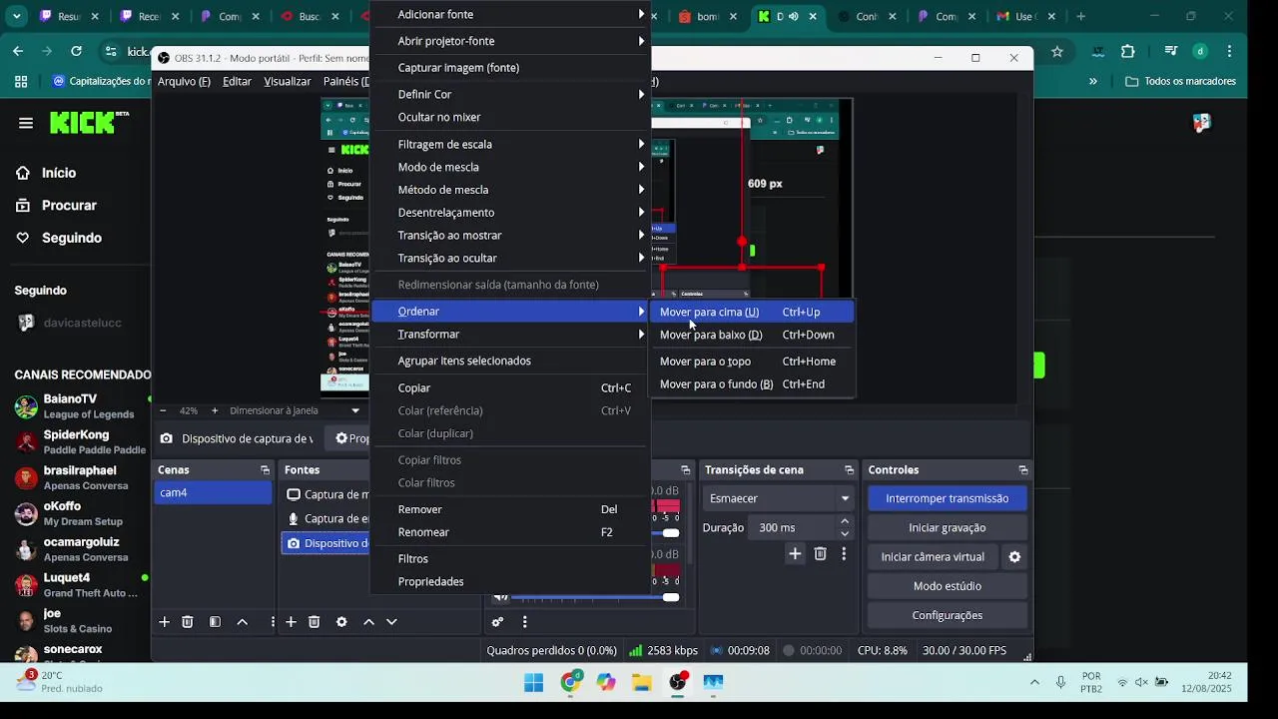Remove selected source with Fontes trash icon
Screen dimensions: 1278x719
coord(314,622)
